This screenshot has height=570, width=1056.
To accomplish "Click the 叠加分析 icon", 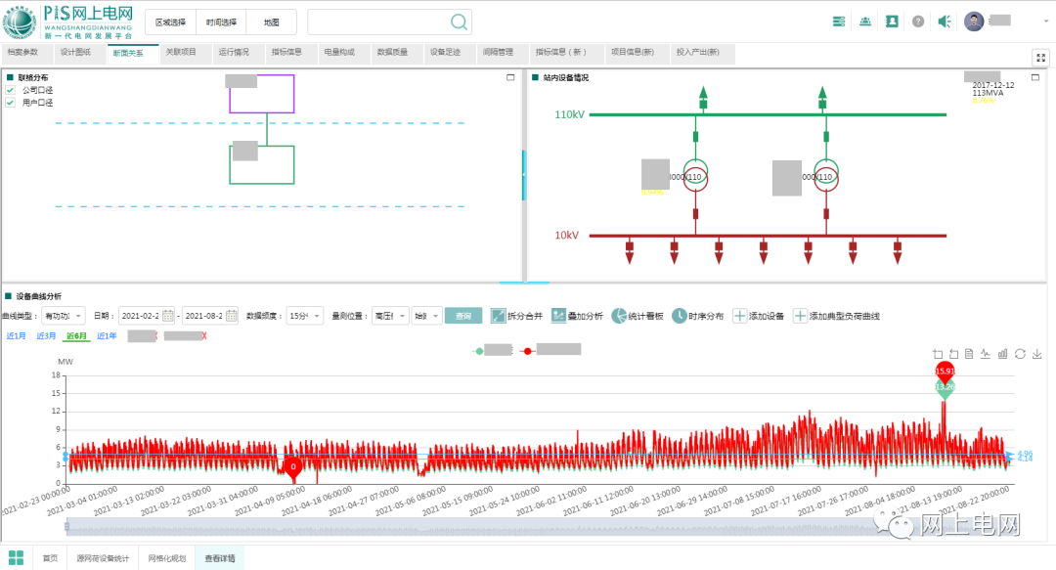I will point(558,316).
